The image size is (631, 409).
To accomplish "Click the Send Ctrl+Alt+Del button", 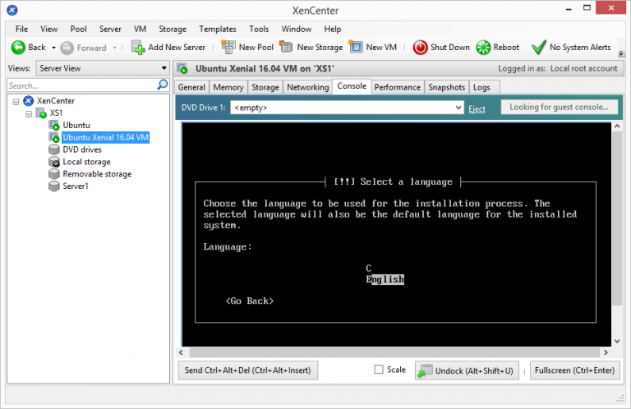I will click(x=247, y=371).
